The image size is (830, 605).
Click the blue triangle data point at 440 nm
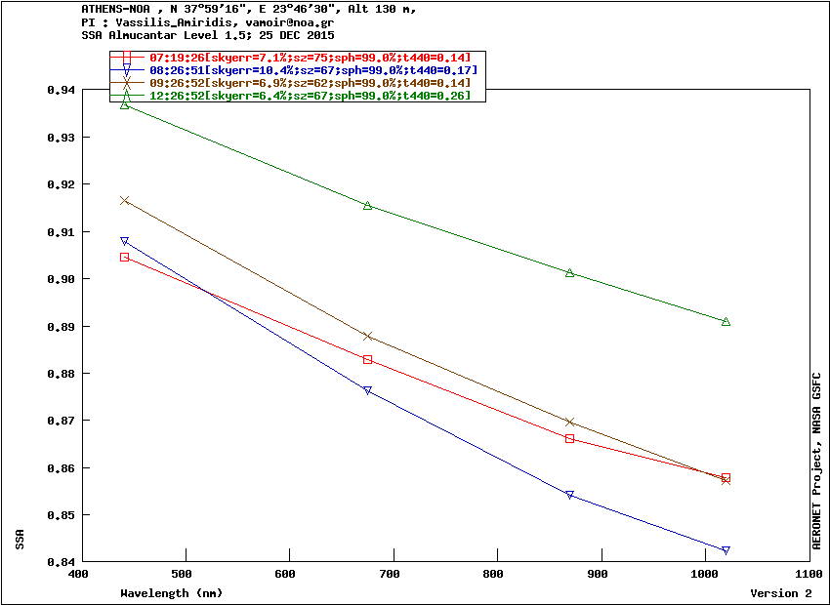124,241
